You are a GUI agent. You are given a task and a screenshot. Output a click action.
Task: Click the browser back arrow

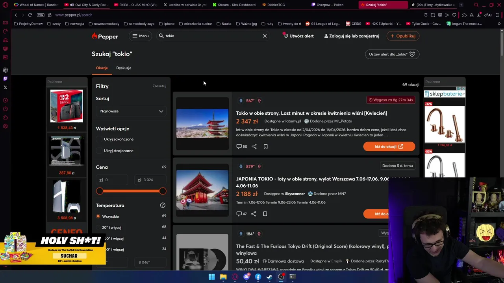click(x=16, y=15)
